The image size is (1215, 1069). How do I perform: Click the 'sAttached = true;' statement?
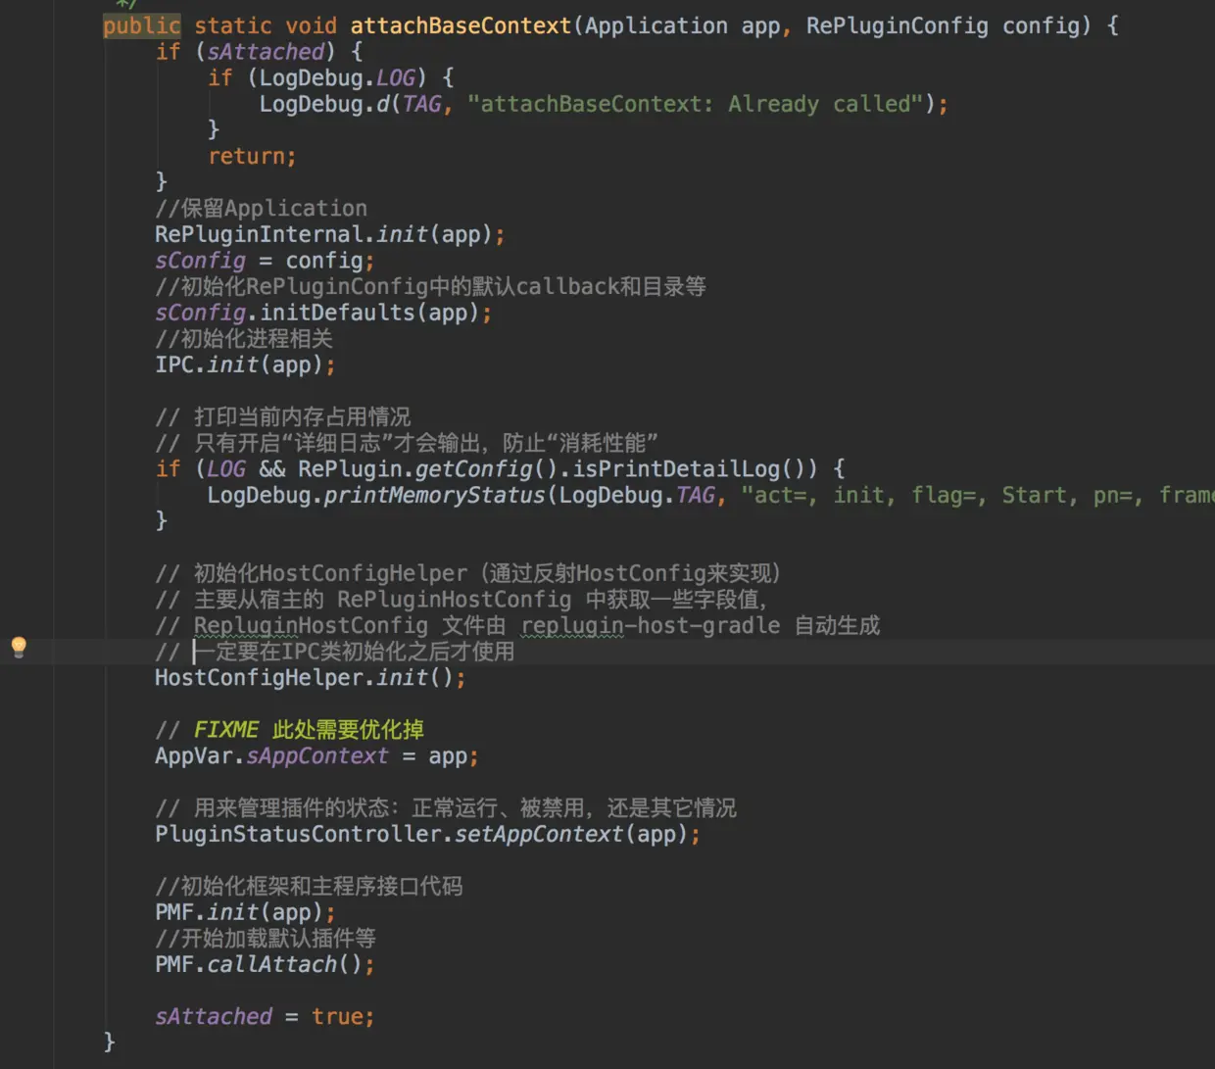click(265, 1016)
